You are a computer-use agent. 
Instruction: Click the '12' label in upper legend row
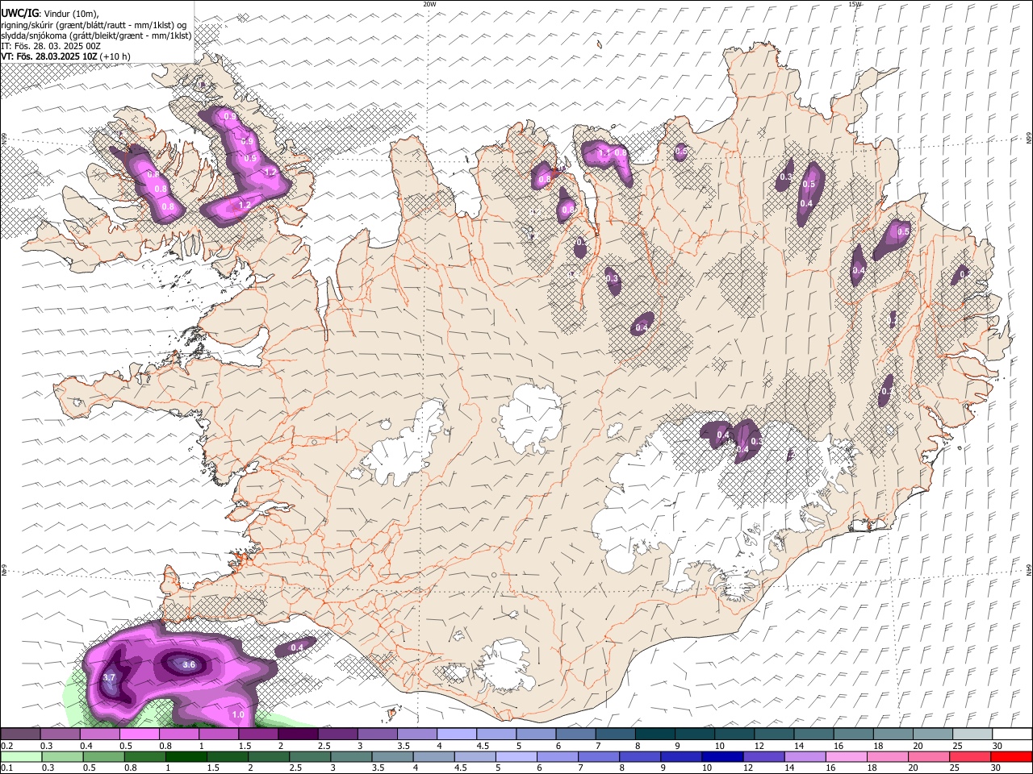759,746
